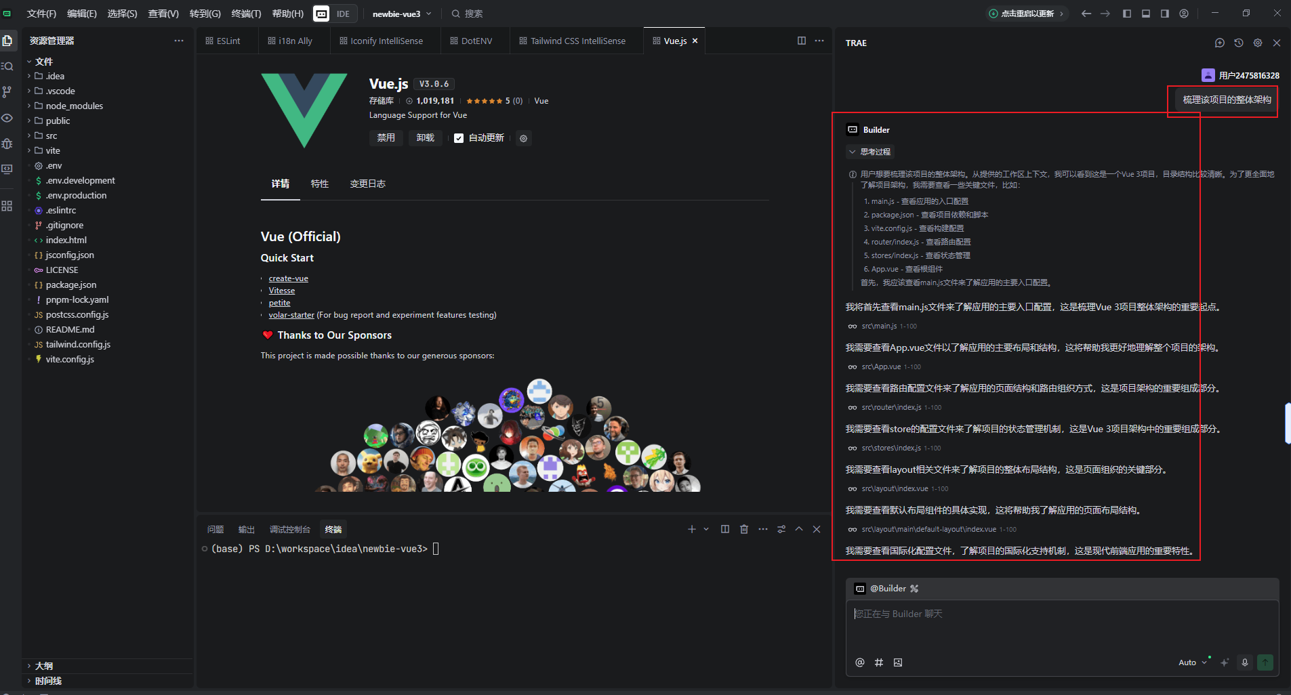Expand the Outline section

[43, 666]
